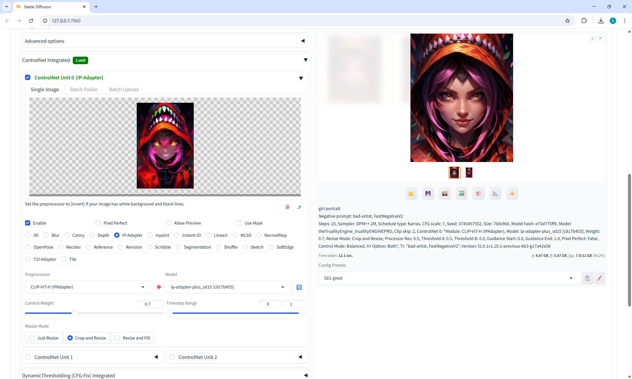The height and width of the screenshot is (379, 632).
Task: Open the images output folder icon
Action: pos(411,194)
